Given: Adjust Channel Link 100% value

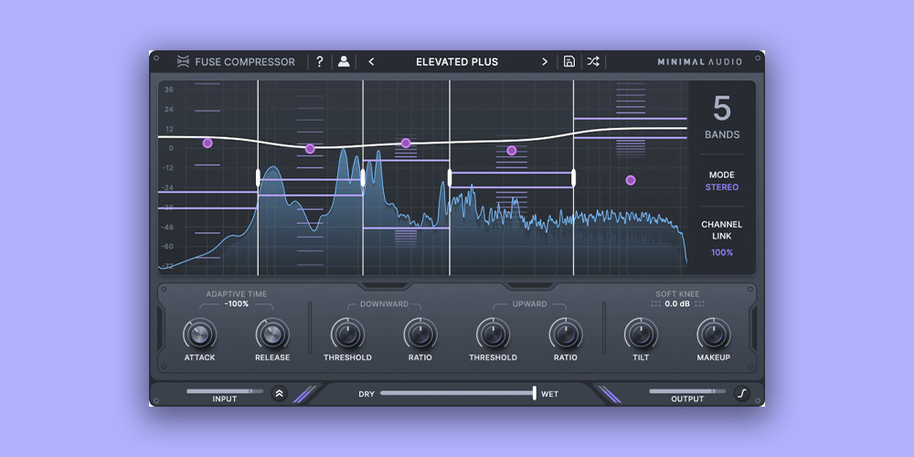Looking at the screenshot, I should click(722, 252).
